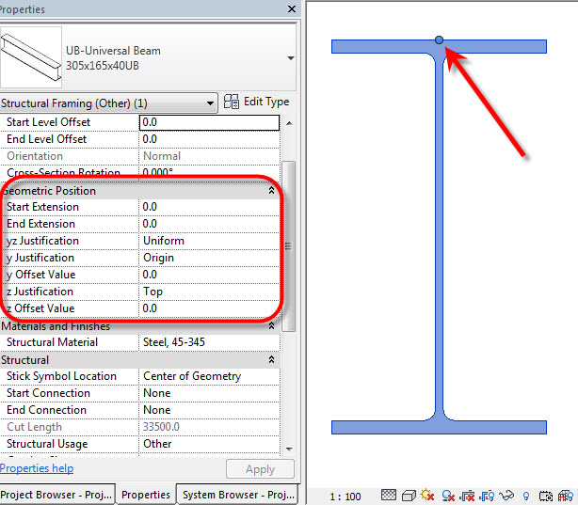Click Edit Type button label
The image size is (578, 505).
click(266, 102)
